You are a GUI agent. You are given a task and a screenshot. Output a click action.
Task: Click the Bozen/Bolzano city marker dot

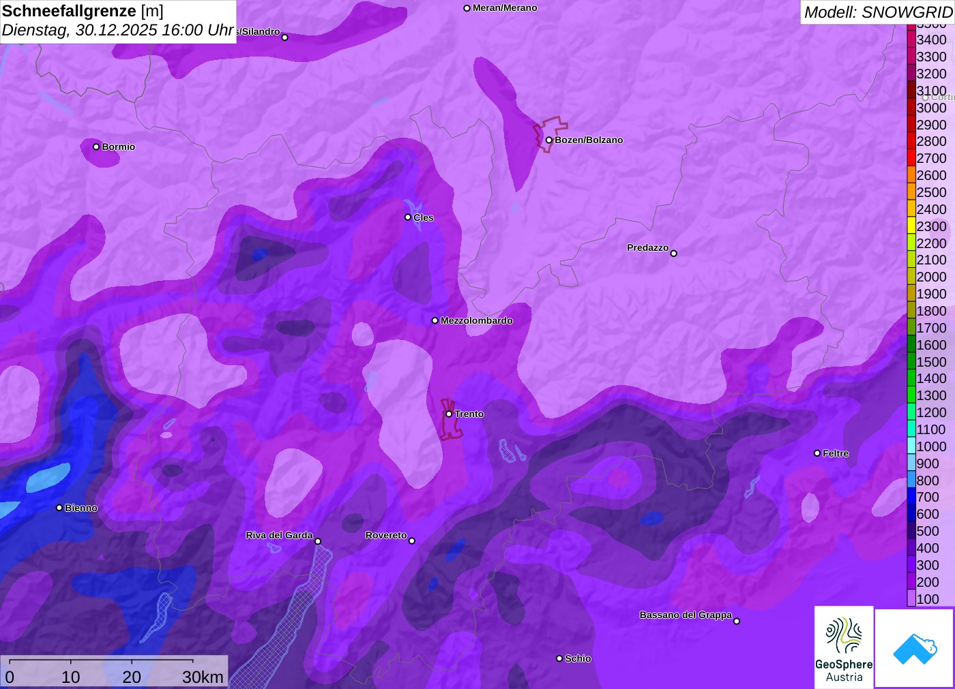coord(548,140)
